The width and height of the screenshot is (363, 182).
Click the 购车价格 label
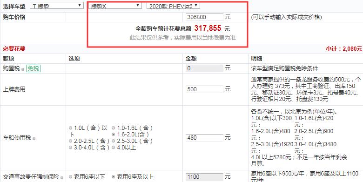point(14,17)
